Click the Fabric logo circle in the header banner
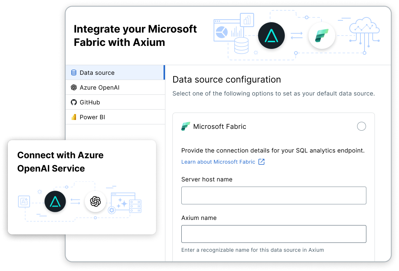This screenshot has height=271, width=399. 321,36
